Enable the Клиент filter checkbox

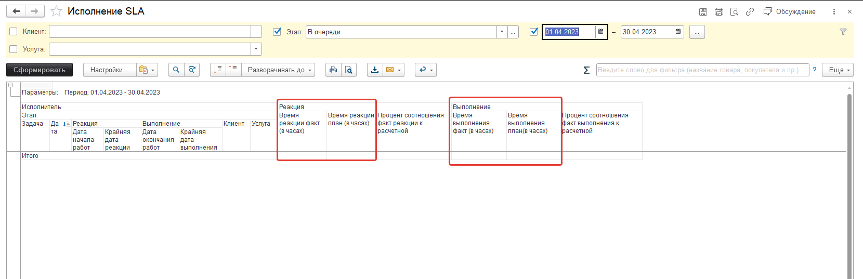[14, 32]
